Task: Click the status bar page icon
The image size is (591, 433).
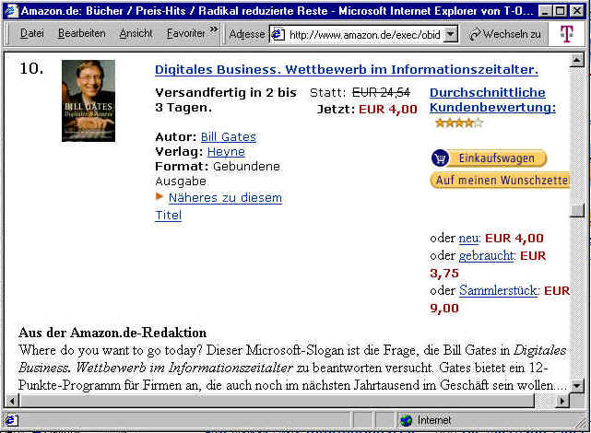Action: (10, 420)
